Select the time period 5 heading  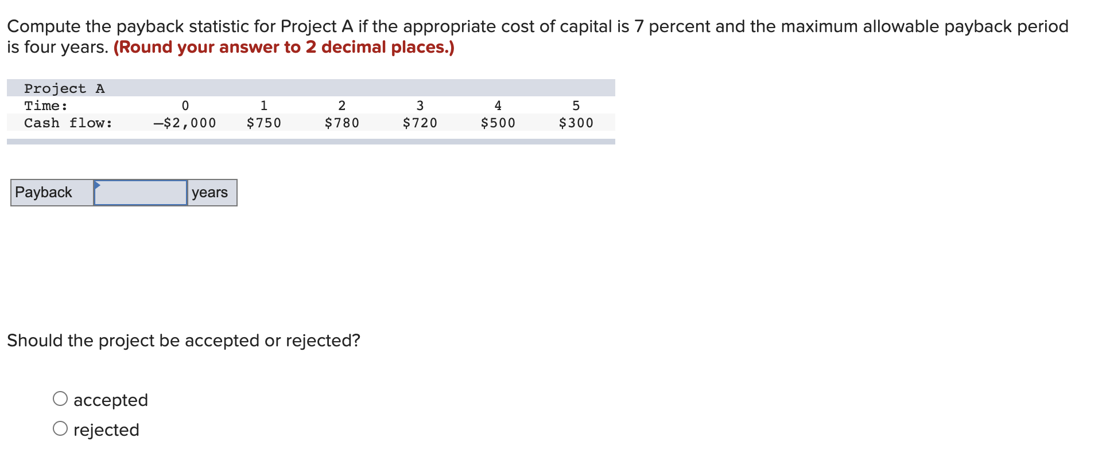click(x=576, y=104)
